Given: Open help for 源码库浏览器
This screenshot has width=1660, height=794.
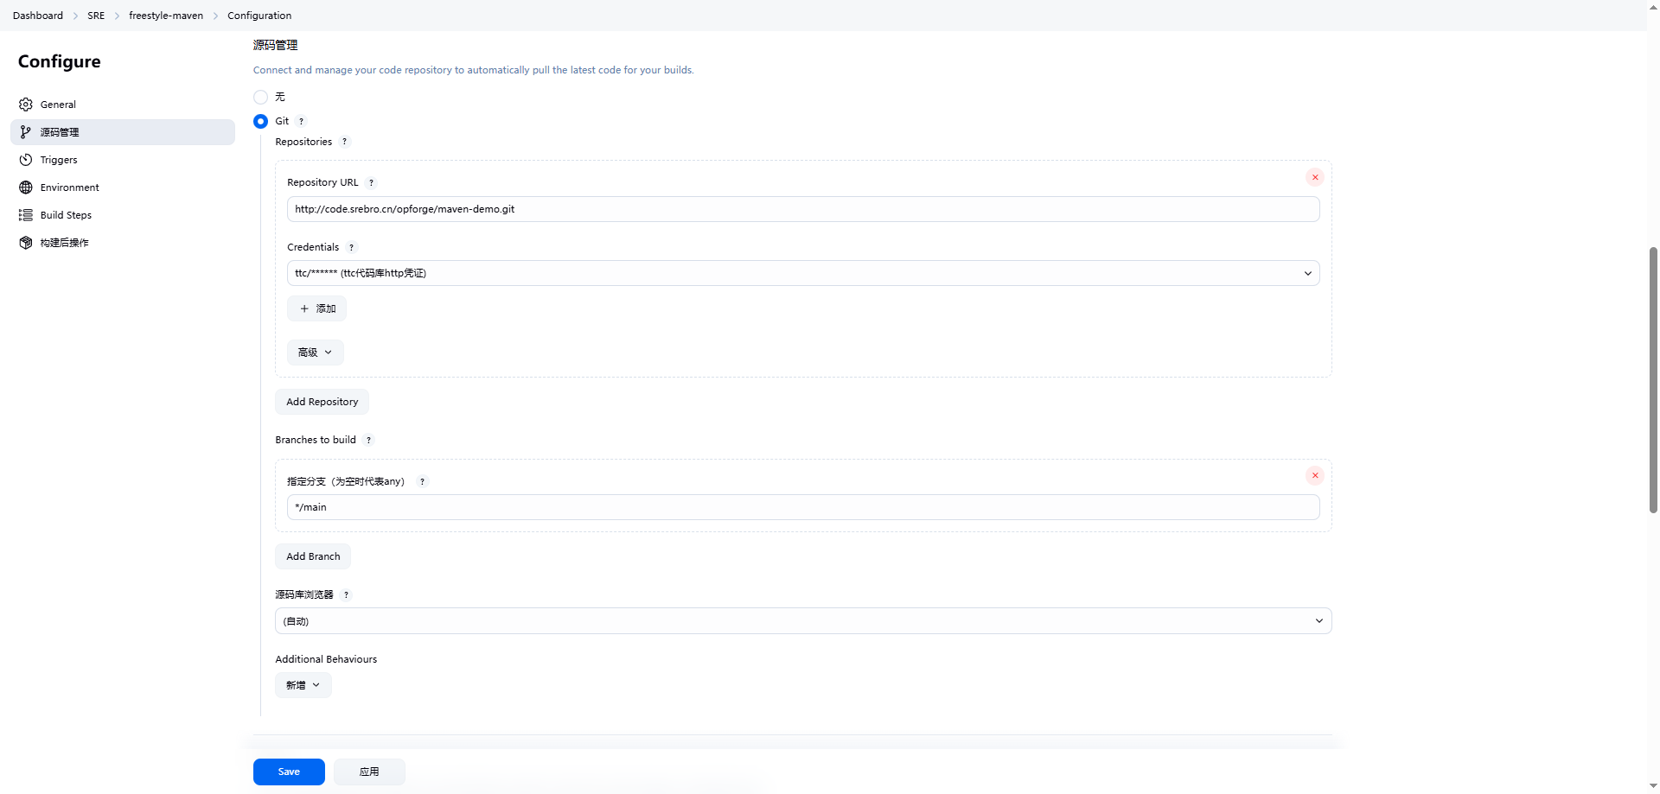Looking at the screenshot, I should tap(347, 594).
